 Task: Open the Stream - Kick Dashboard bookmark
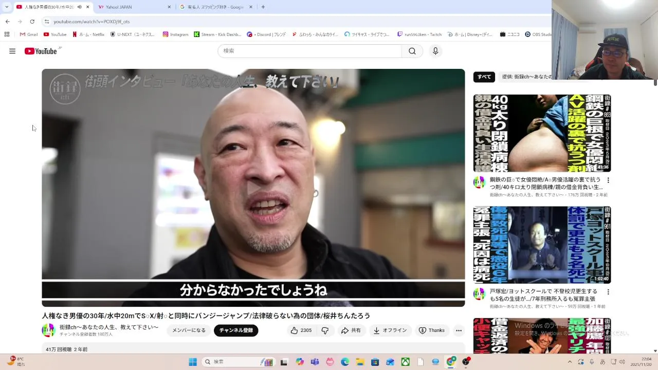click(217, 34)
